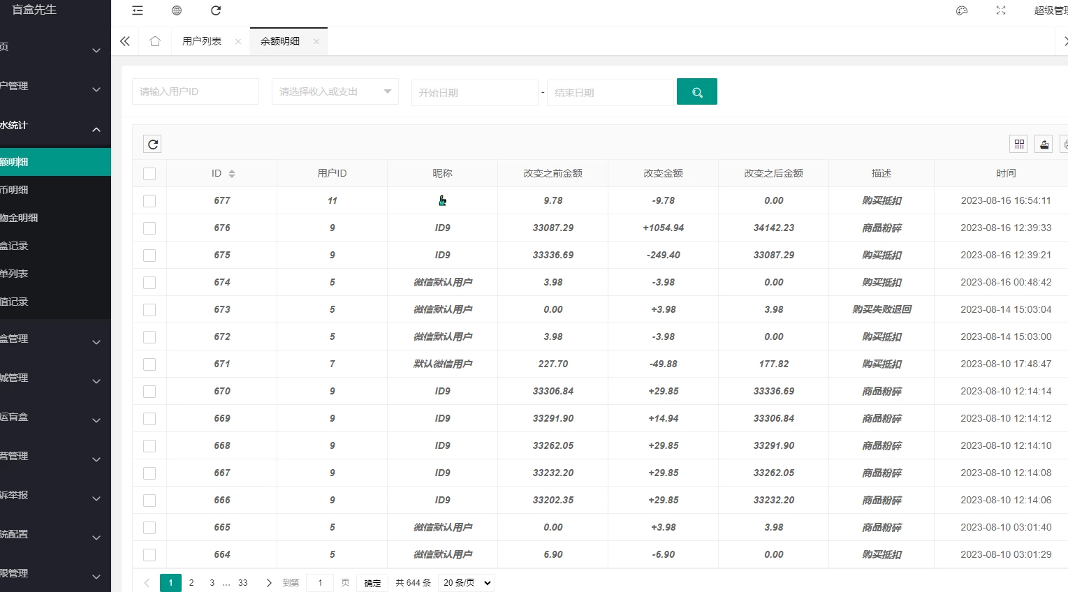Click the sidebar collapse icon in header

point(138,10)
